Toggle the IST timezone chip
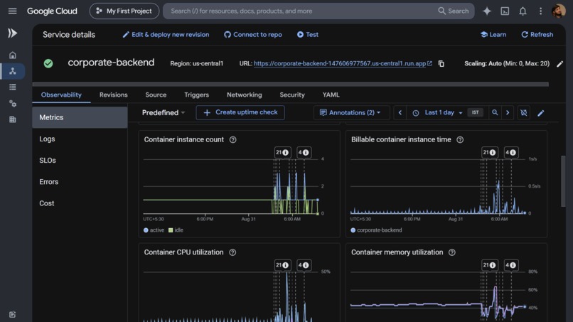Screen dimensions: 573x322 (x=475, y=112)
